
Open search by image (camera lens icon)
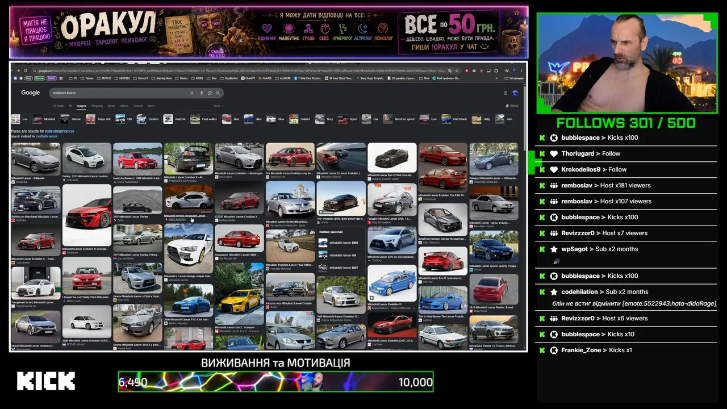click(210, 93)
